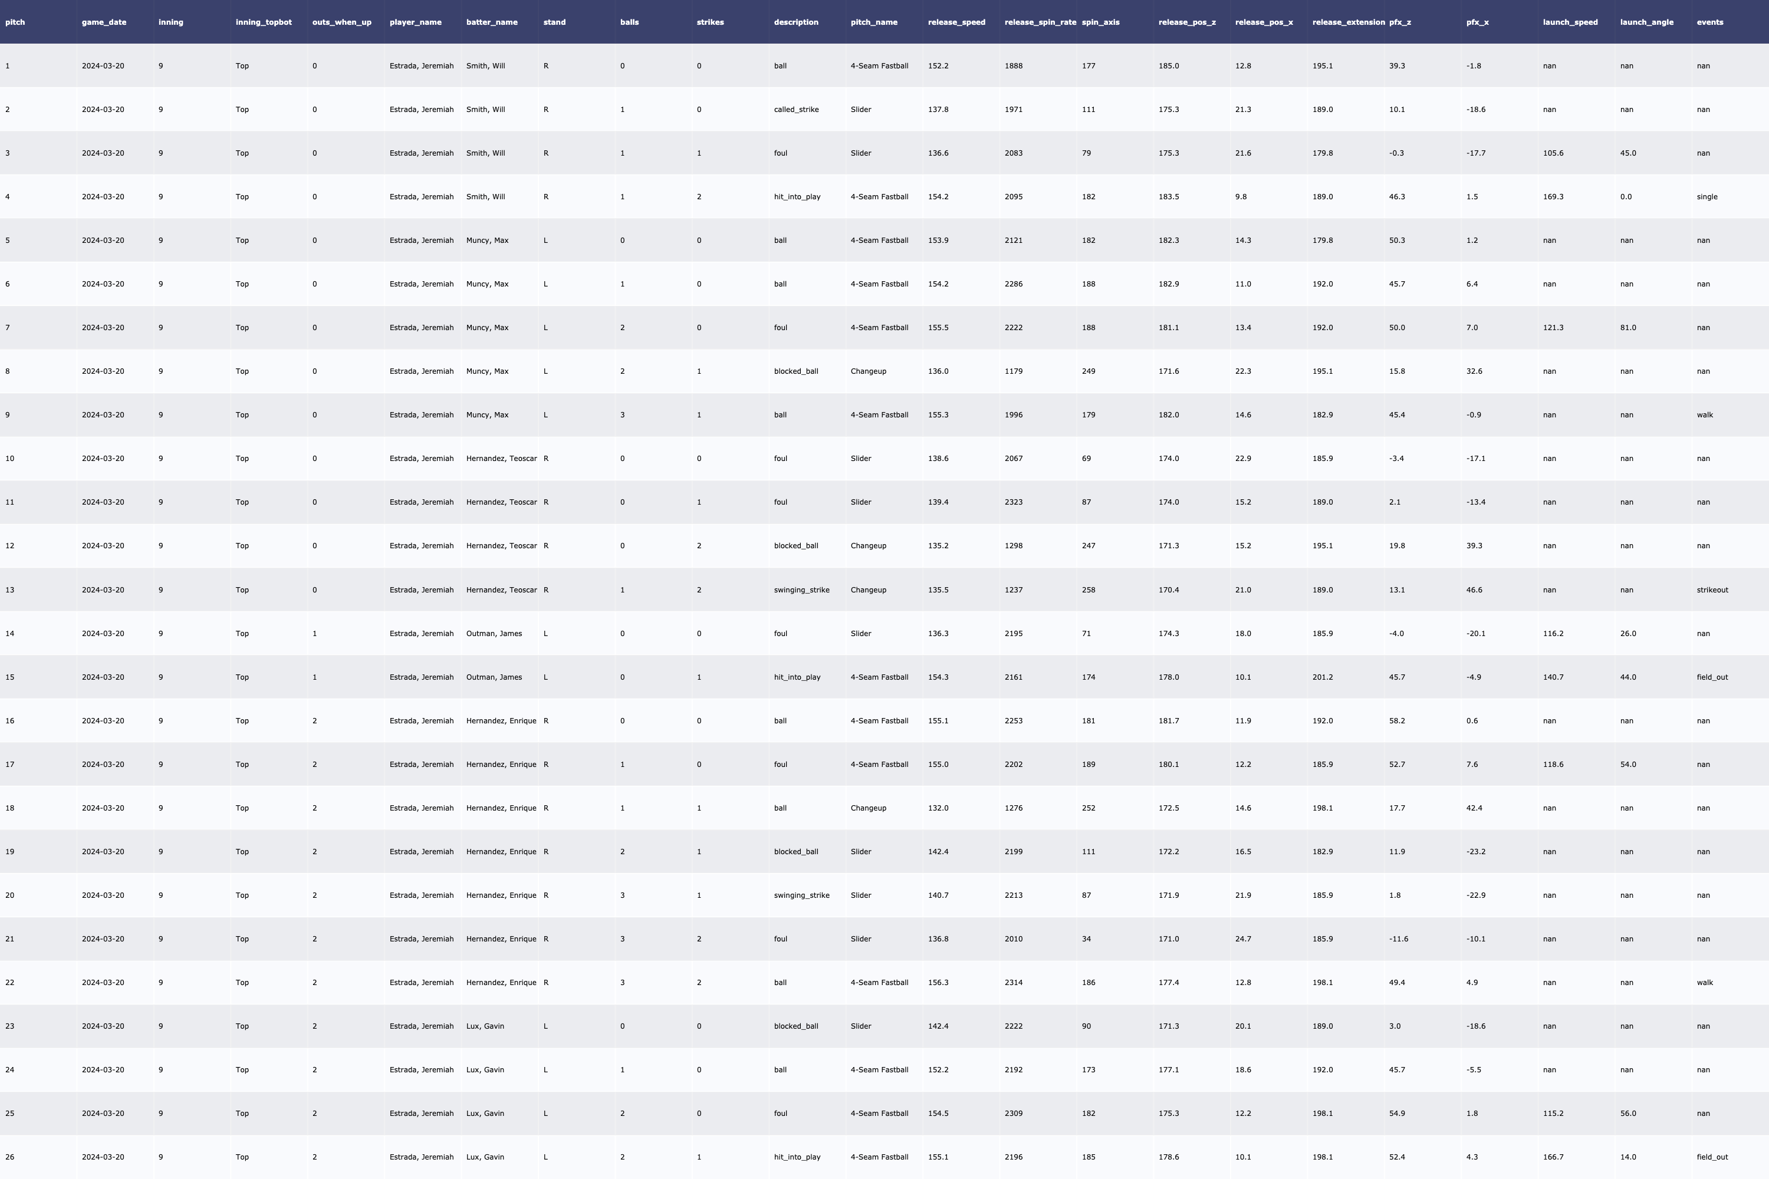
Task: Click 'Smith, Will' batter cell in row 1
Action: [485, 66]
